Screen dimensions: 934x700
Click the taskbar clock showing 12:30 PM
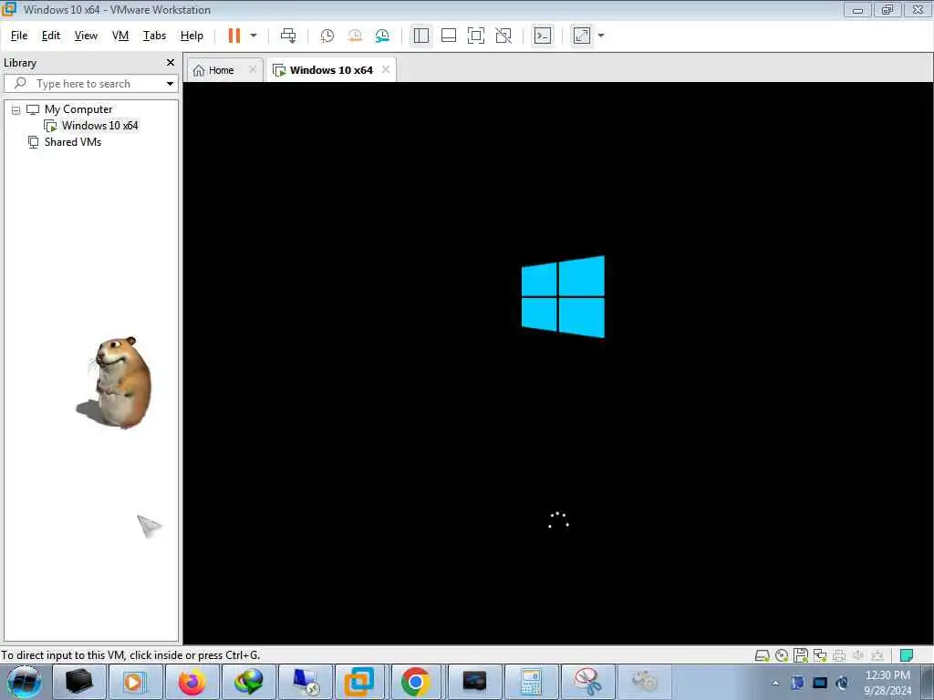887,683
